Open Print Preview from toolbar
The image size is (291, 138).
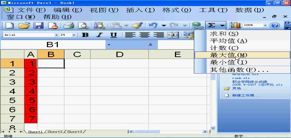(83, 26)
